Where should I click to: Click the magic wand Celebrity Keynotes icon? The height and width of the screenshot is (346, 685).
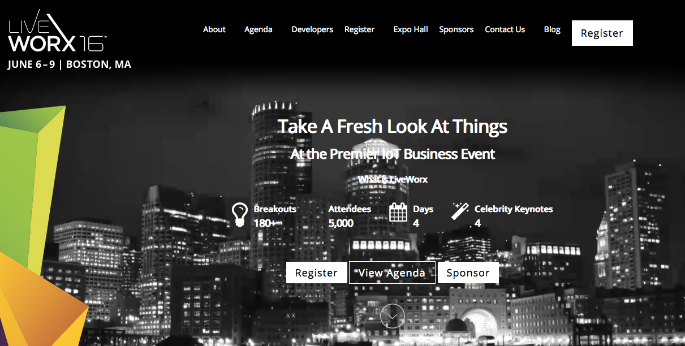460,211
